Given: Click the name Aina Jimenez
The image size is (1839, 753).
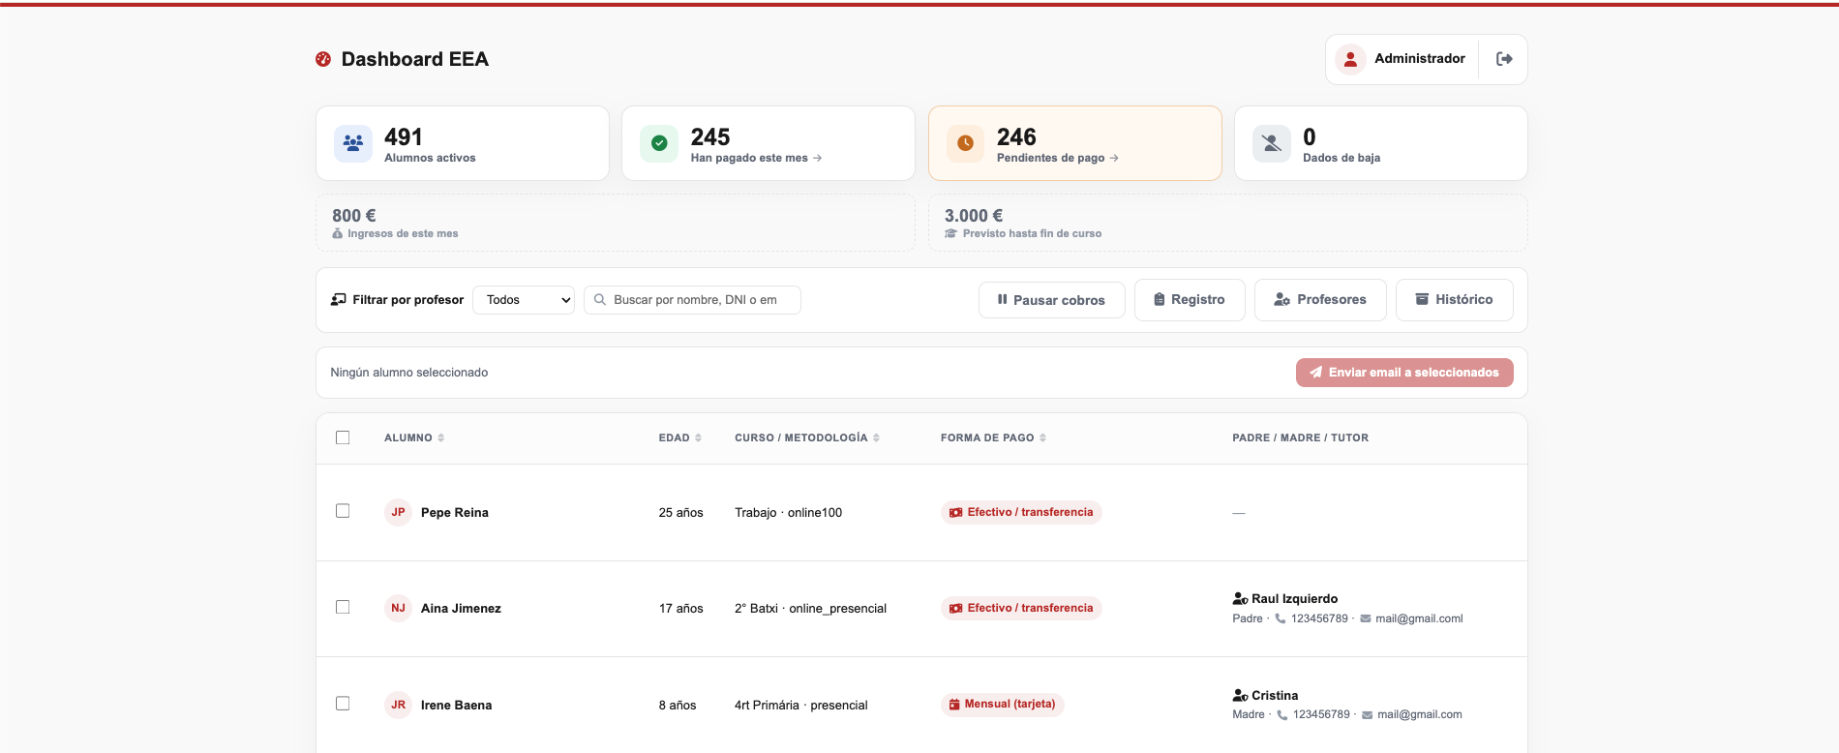Looking at the screenshot, I should tap(461, 609).
